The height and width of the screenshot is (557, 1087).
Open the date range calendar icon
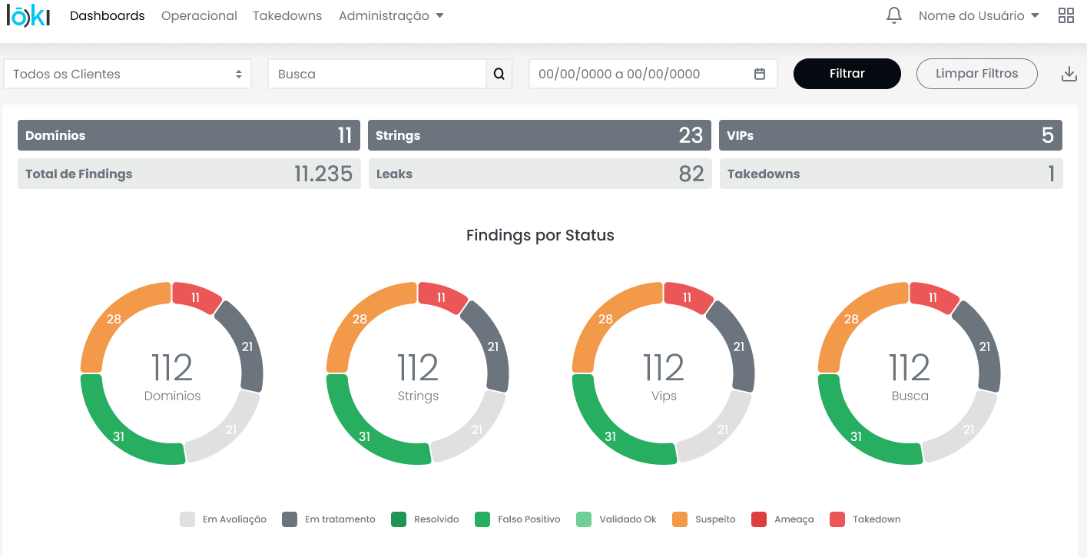tap(760, 74)
